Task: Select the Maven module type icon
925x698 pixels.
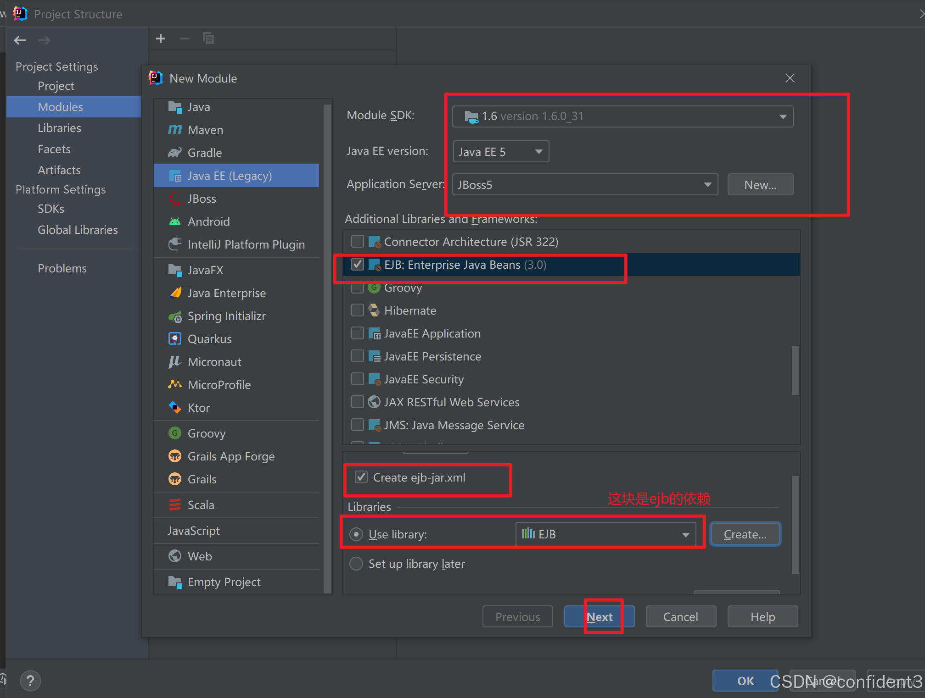Action: click(174, 130)
